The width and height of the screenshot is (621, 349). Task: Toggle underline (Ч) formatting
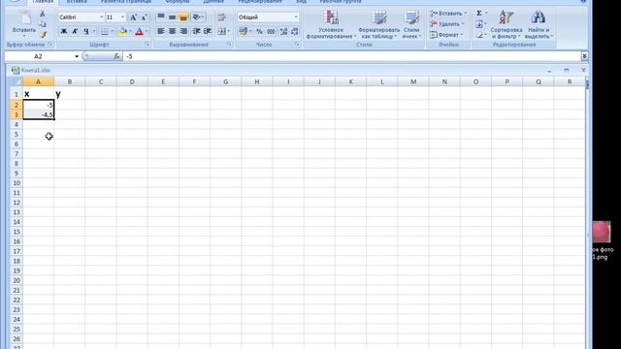(x=86, y=31)
